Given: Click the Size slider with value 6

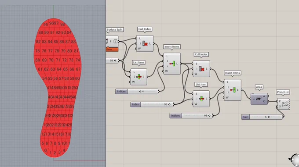Looking at the screenshot, I should pyautogui.click(x=262, y=117).
